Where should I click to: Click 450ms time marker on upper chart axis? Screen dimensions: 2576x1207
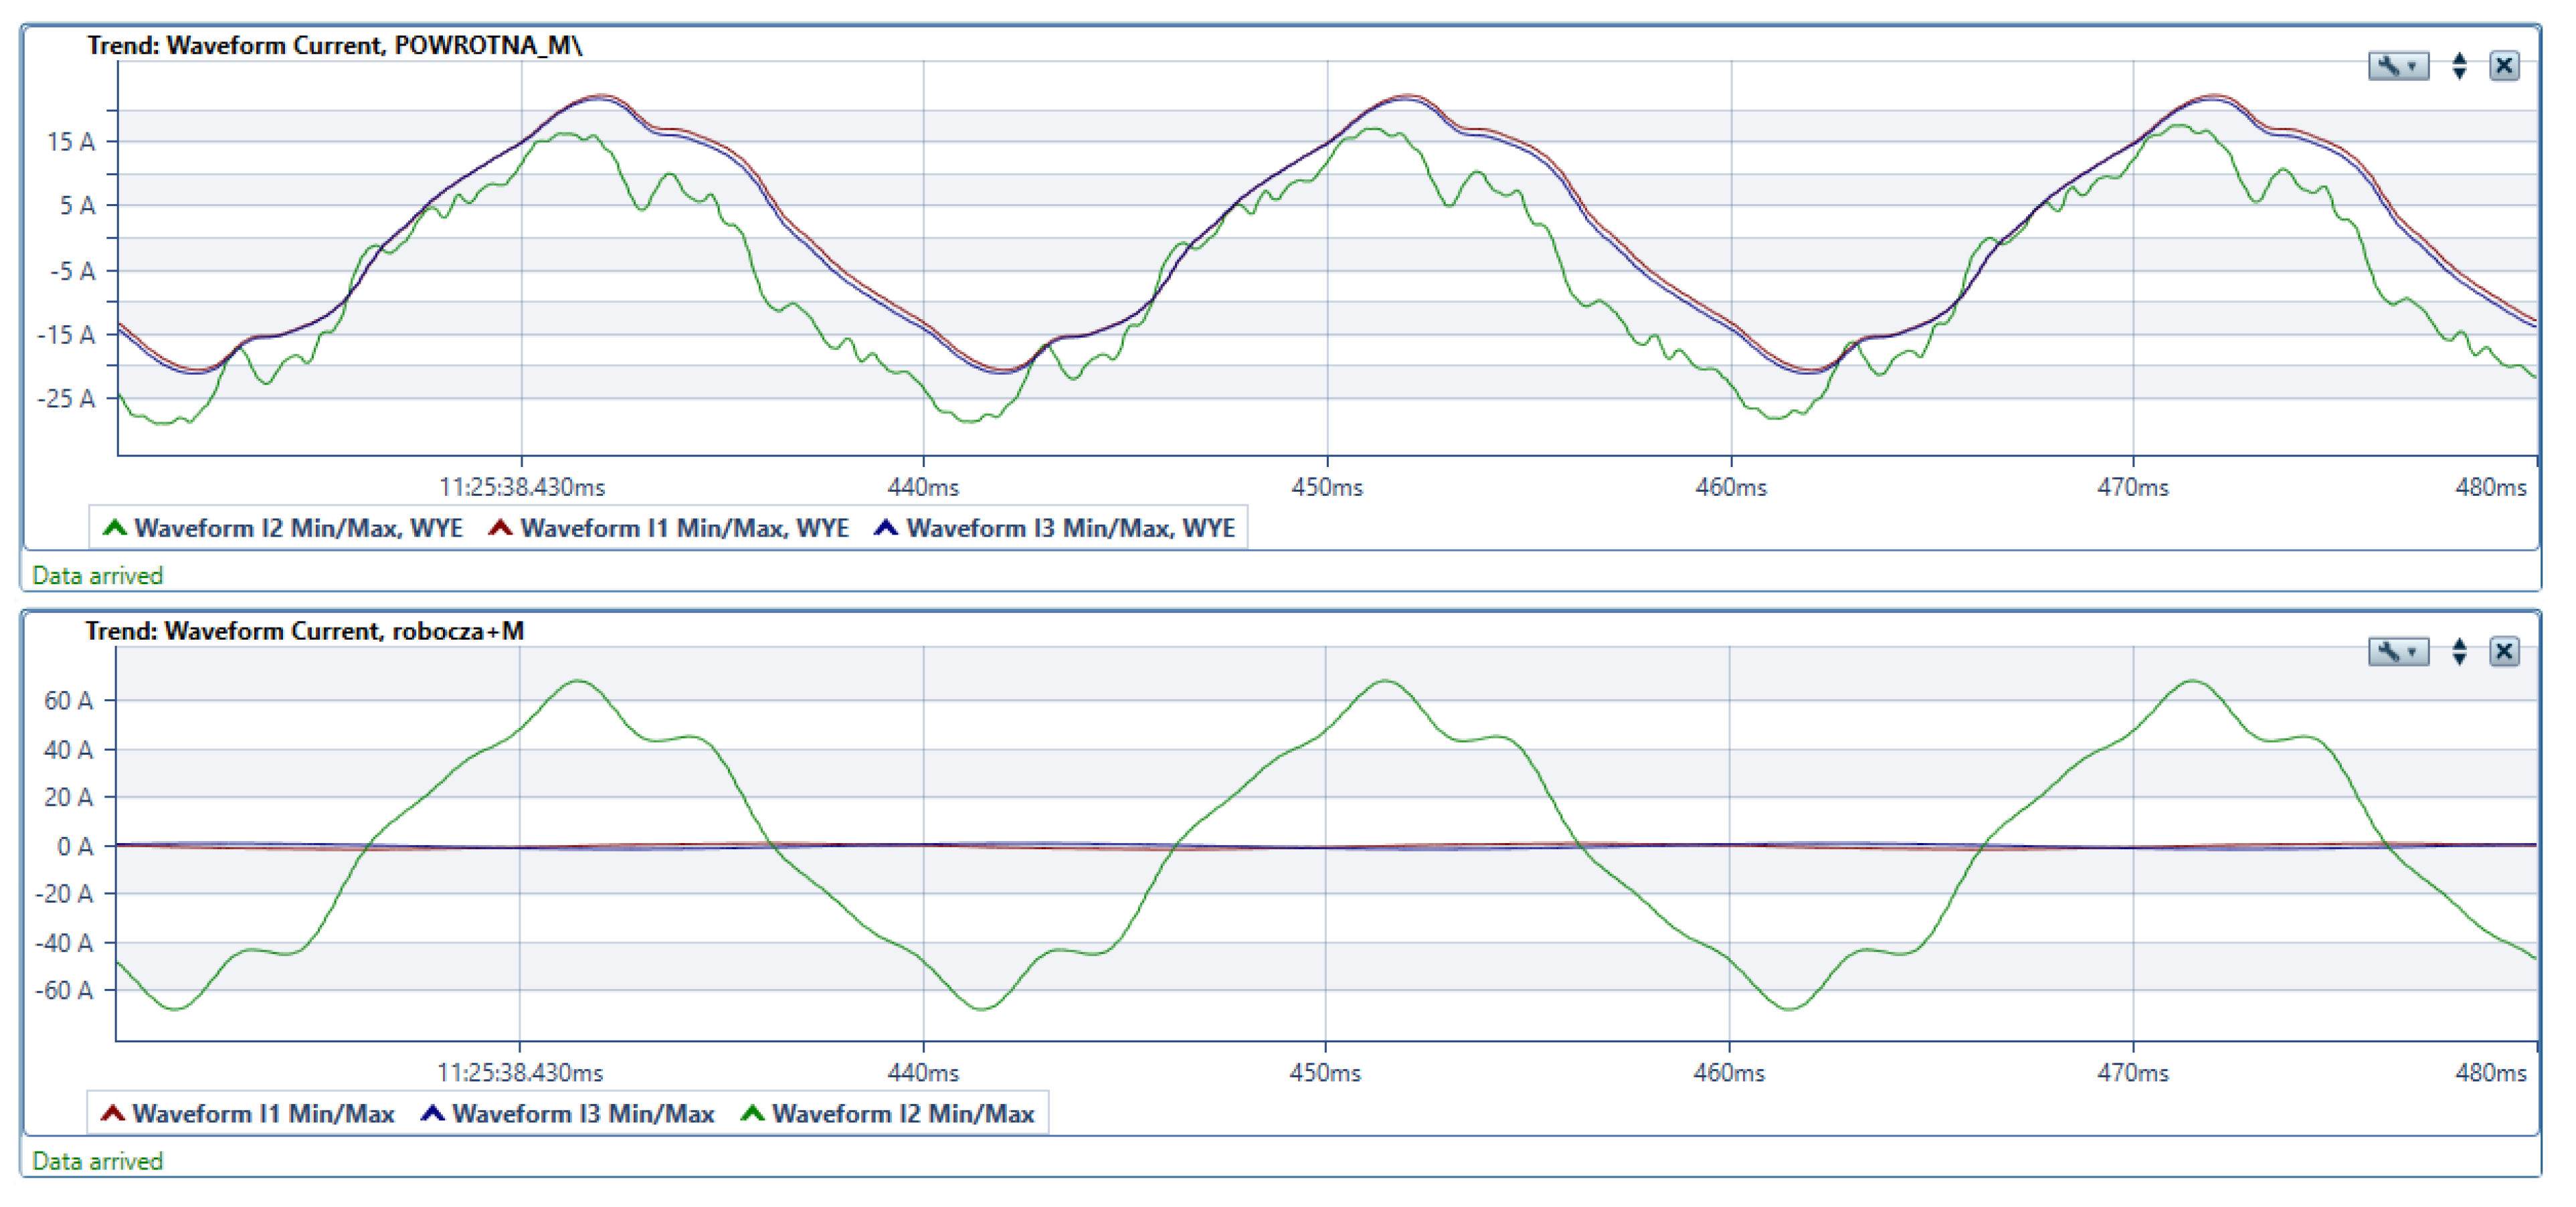(x=1326, y=488)
